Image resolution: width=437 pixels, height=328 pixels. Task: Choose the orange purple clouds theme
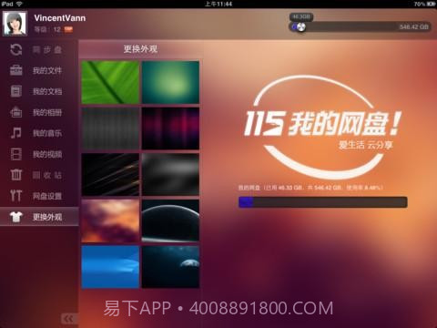pyautogui.click(x=110, y=220)
